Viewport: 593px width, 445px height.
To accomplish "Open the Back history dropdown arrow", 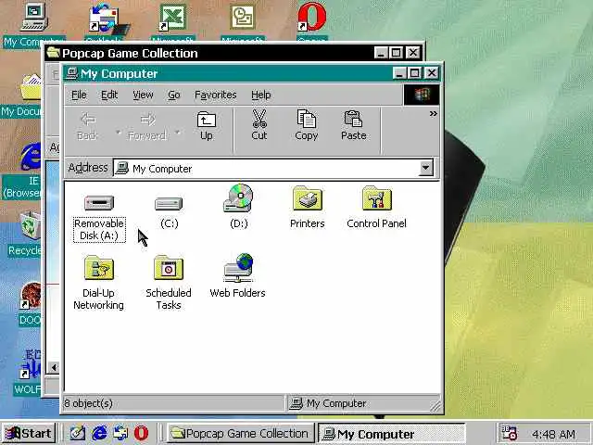I will click(118, 132).
